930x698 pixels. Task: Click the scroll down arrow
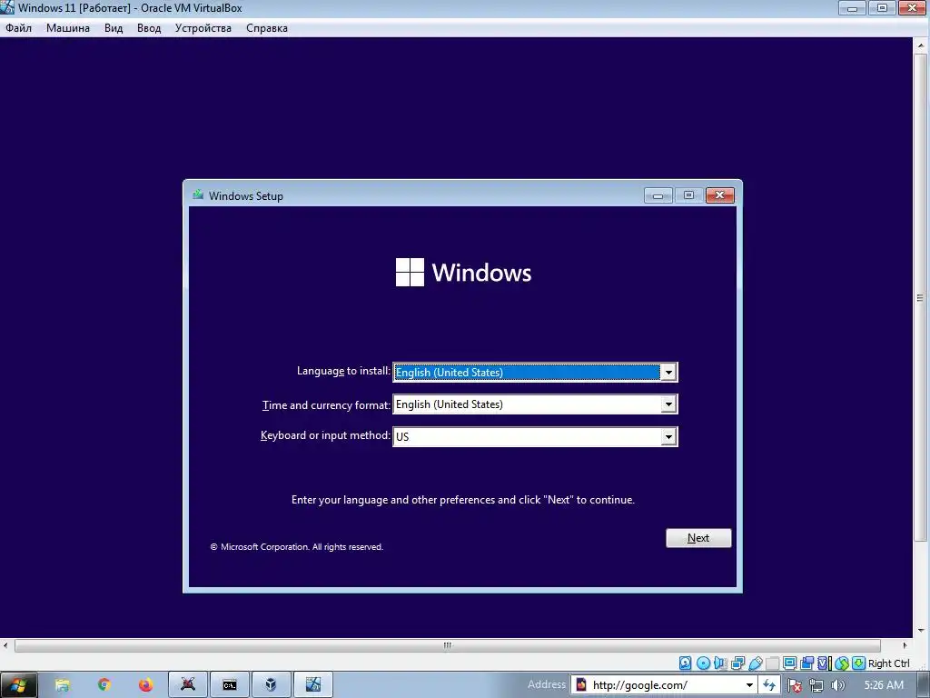pyautogui.click(x=921, y=630)
